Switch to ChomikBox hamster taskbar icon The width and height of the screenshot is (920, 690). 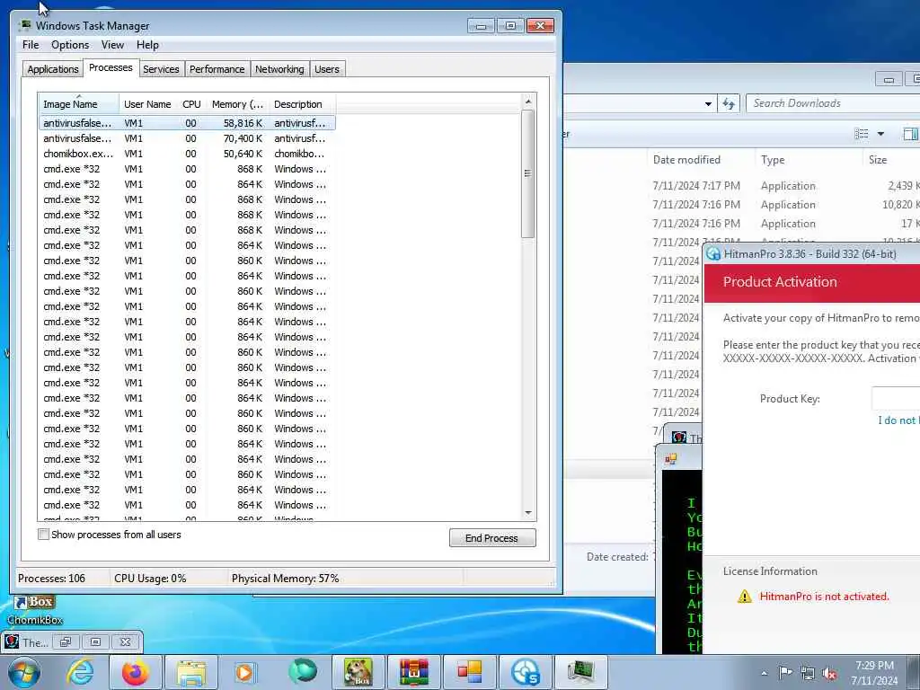click(x=358, y=672)
